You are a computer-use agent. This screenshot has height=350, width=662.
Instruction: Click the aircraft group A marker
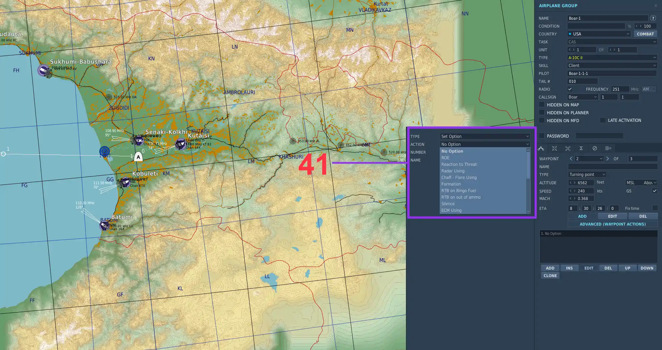(138, 157)
